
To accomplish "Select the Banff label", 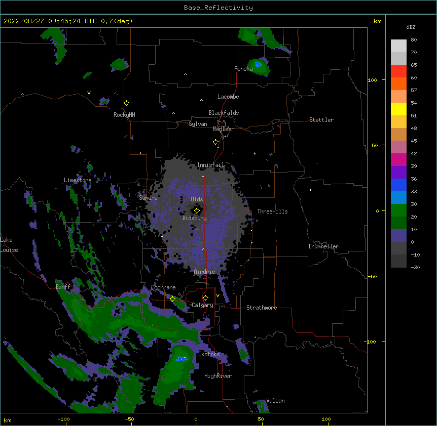I will pyautogui.click(x=63, y=287).
